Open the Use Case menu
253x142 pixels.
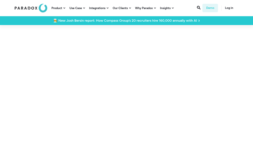tap(77, 8)
